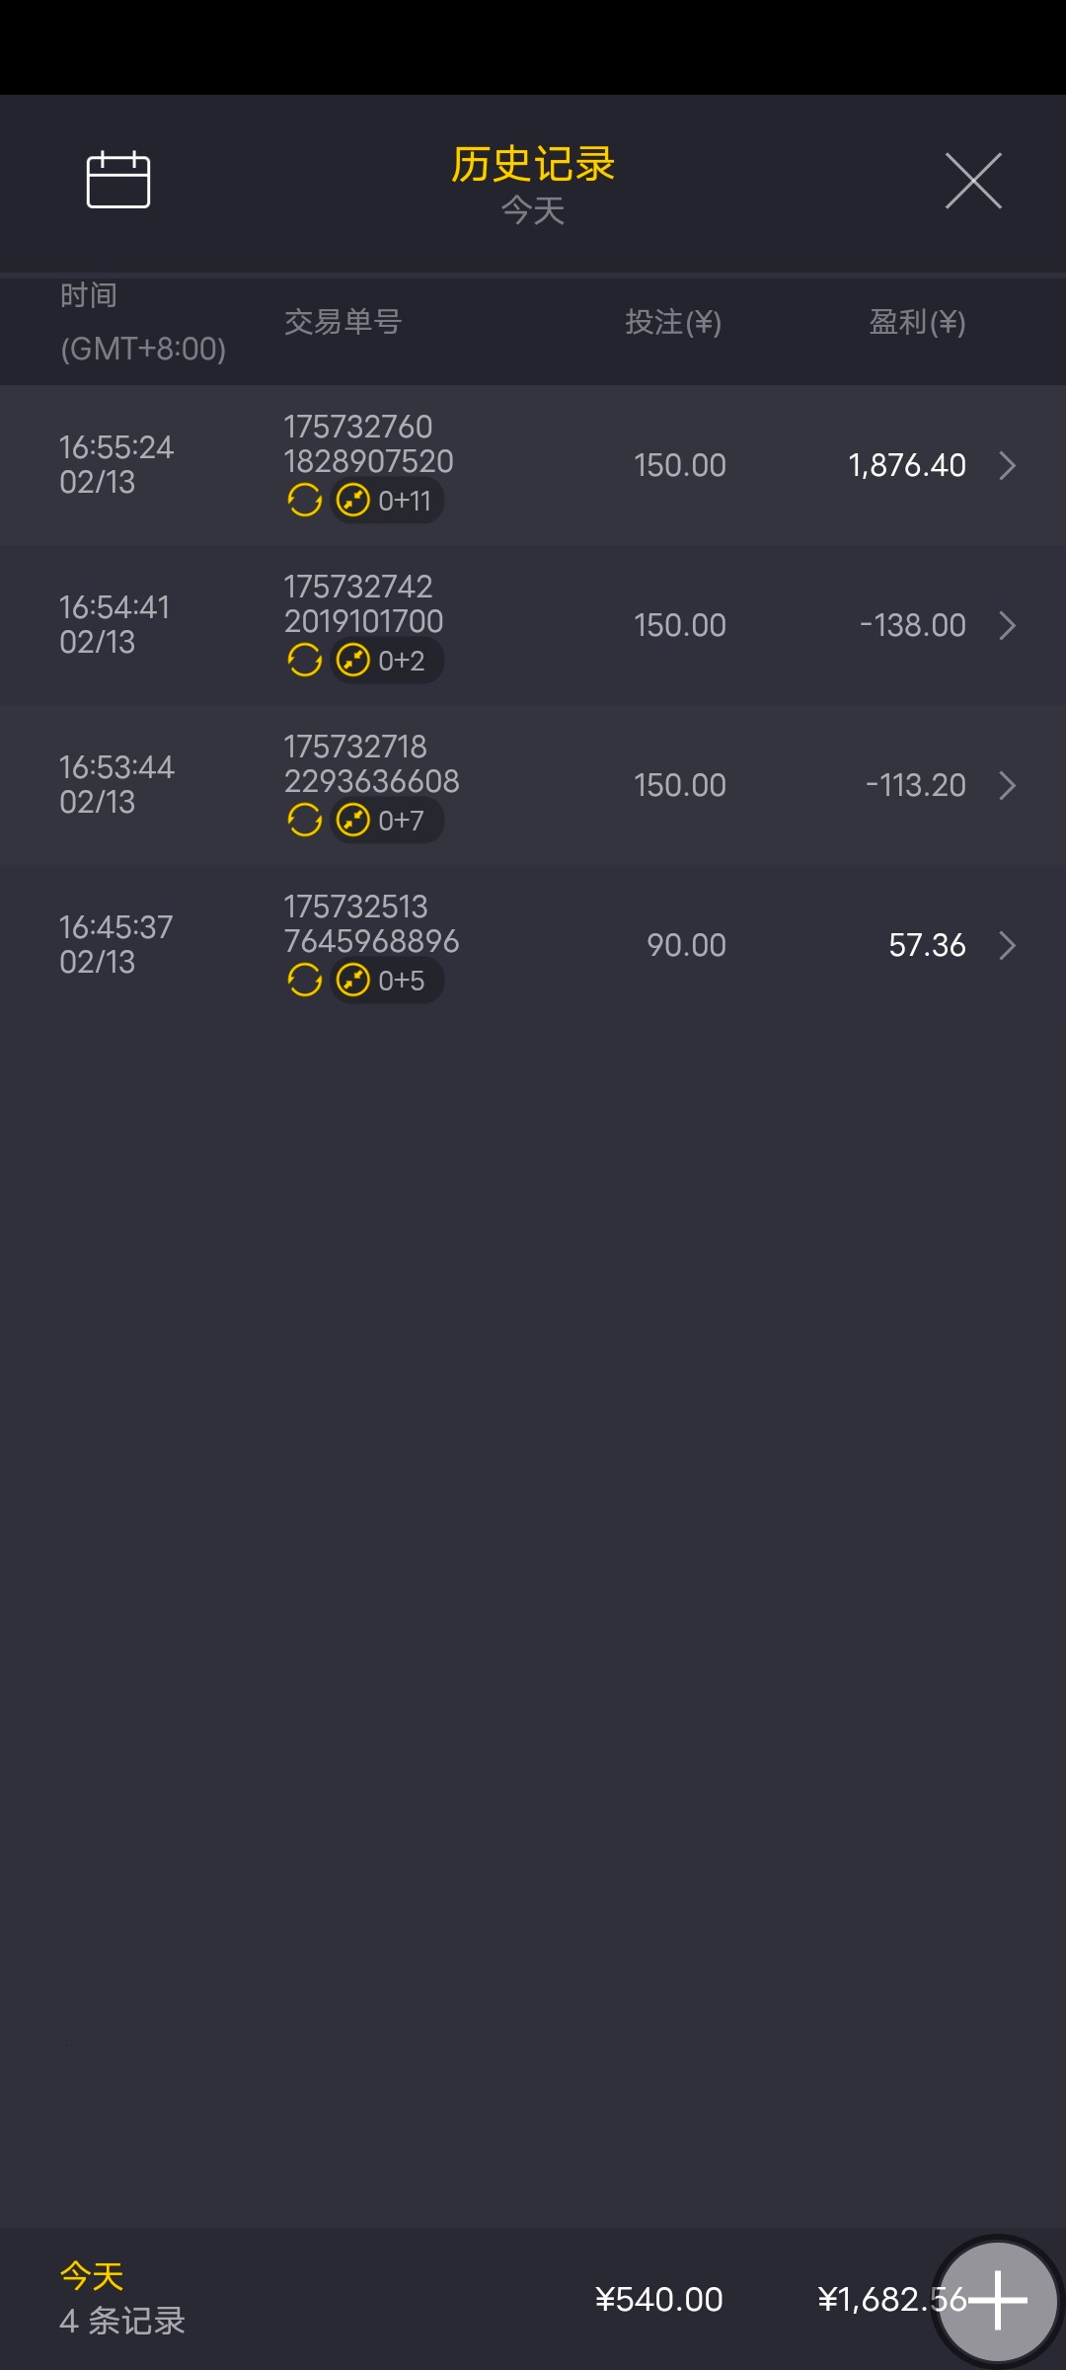Click the replay icon for the 16:54:41 record
The image size is (1066, 2370).
(x=304, y=661)
